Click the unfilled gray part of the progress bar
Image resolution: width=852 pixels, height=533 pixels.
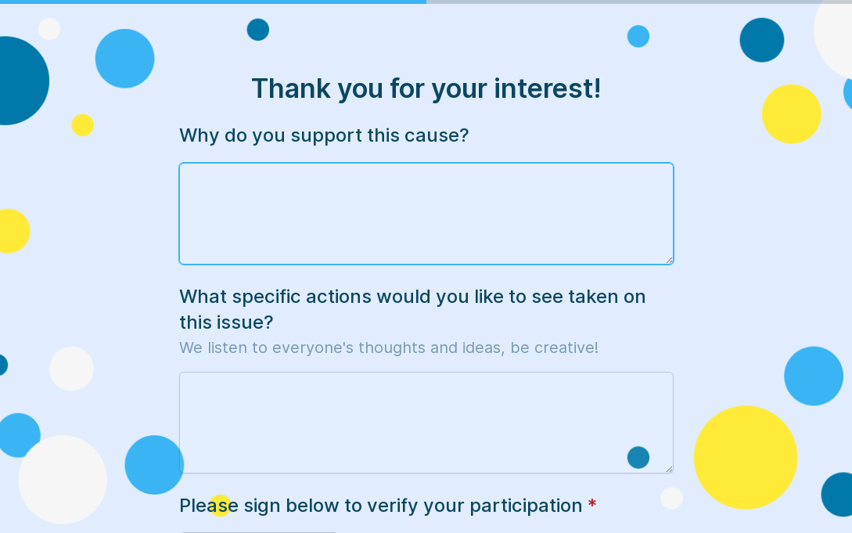pyautogui.click(x=638, y=2)
